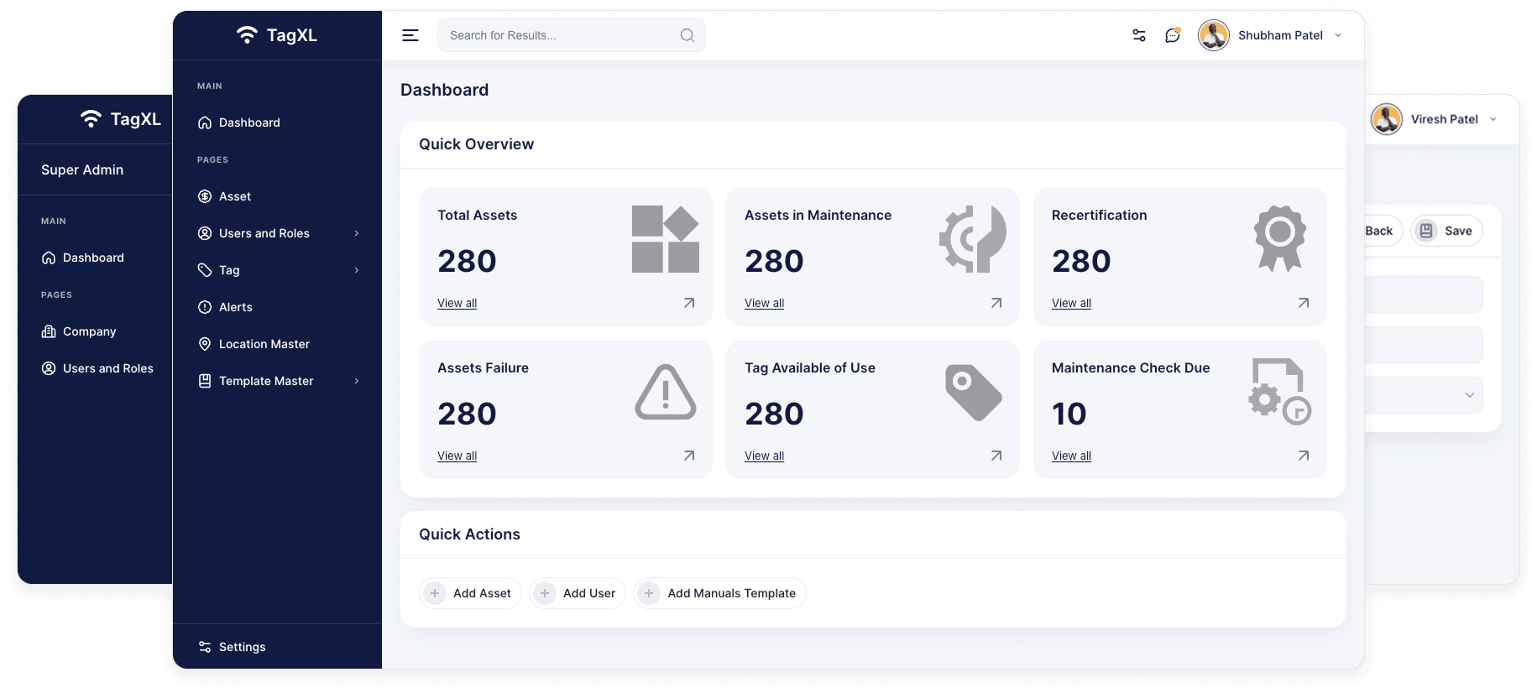1537x693 pixels.
Task: Click the Tag Available of Use tag icon
Action: pyautogui.click(x=974, y=392)
